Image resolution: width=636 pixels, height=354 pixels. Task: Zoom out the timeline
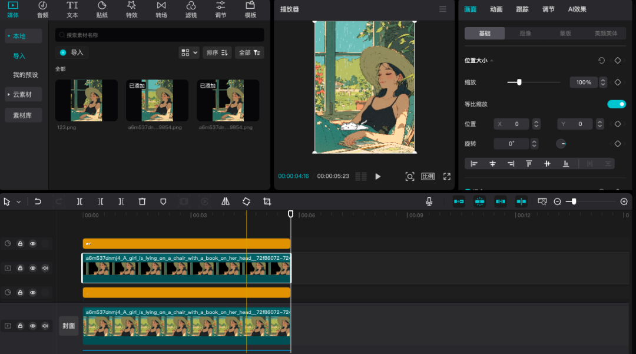click(557, 201)
